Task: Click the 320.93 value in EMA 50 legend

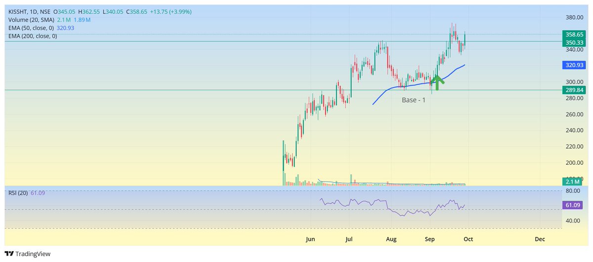Action: (x=65, y=28)
